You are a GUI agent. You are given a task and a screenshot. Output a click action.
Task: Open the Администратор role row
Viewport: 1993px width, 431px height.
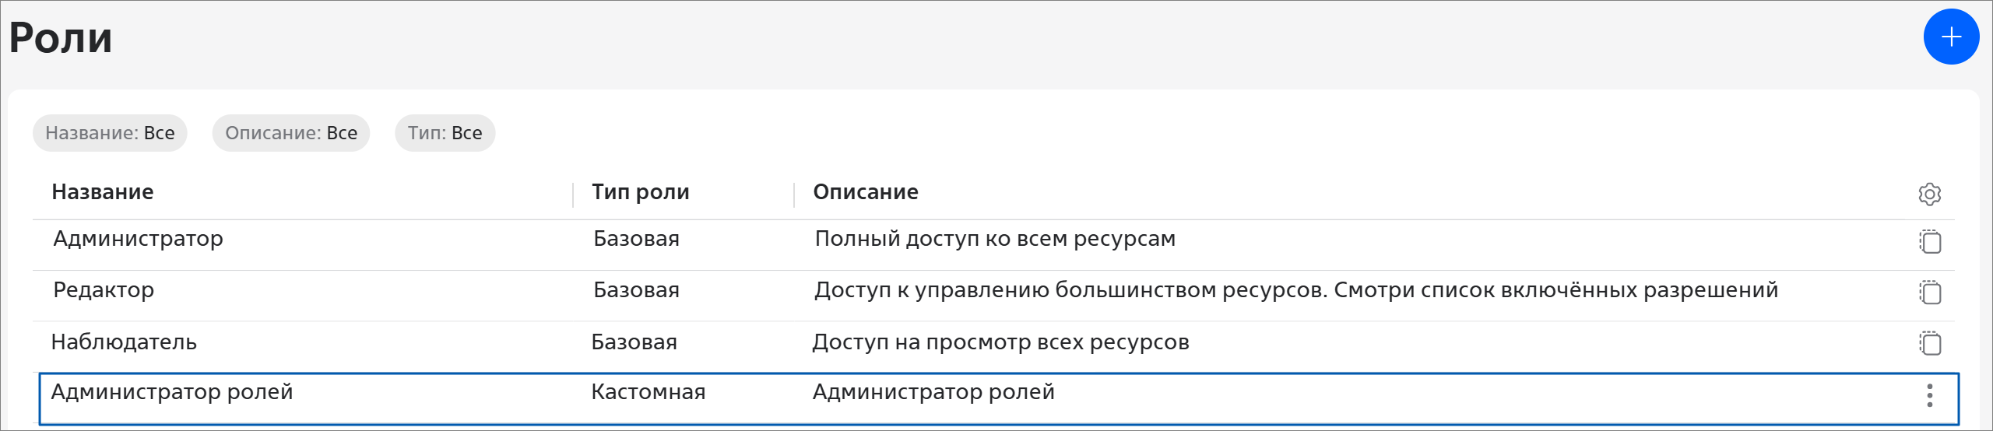tap(138, 239)
